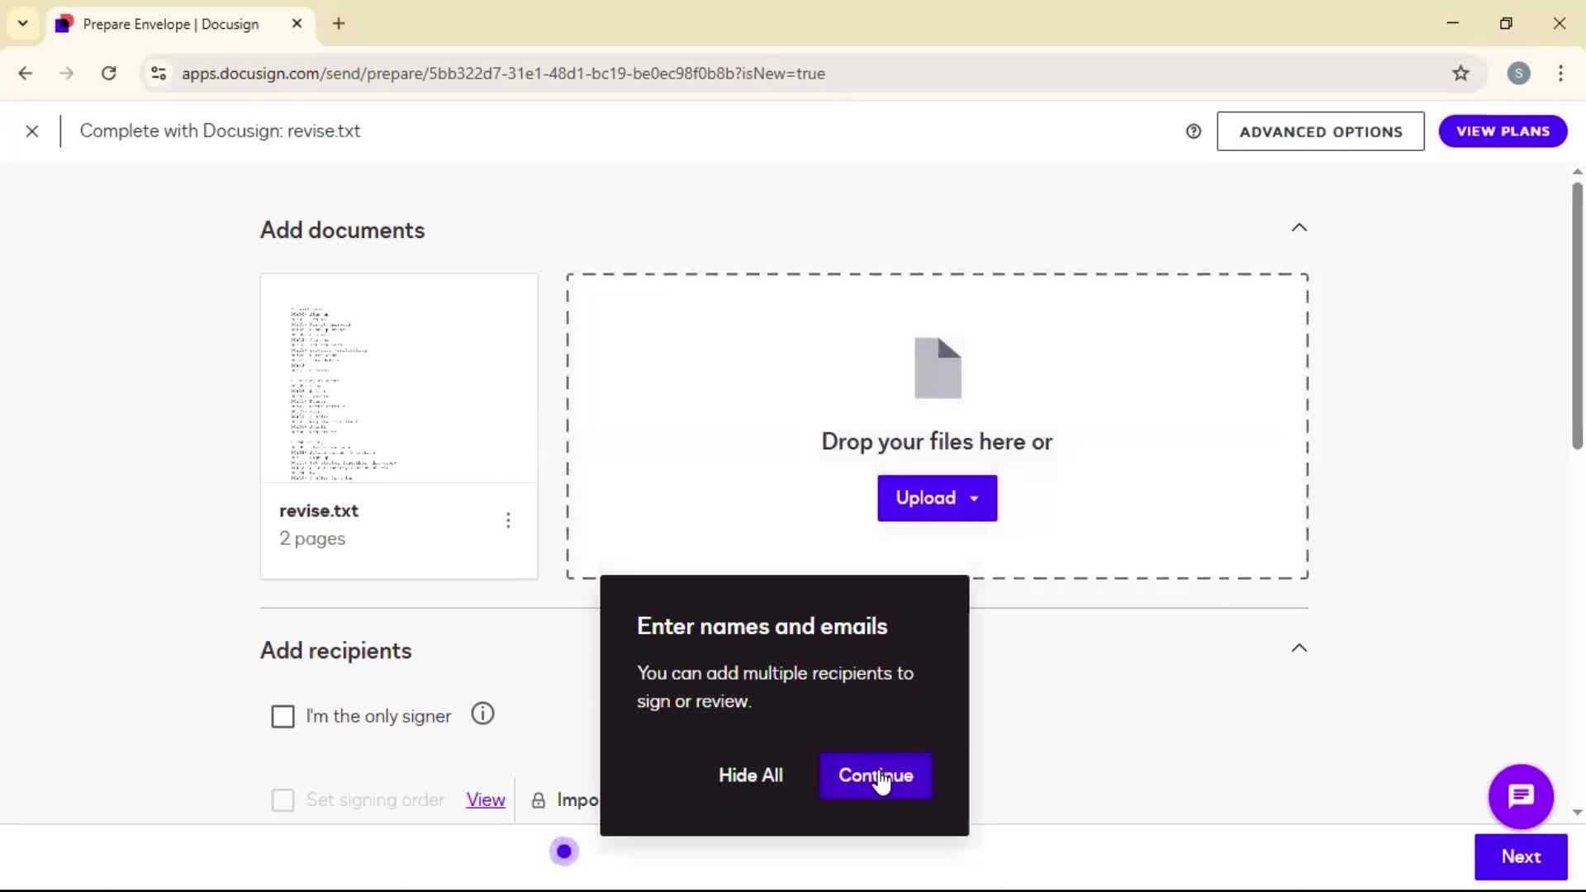Check I'm the only signer
The height and width of the screenshot is (892, 1586).
(283, 716)
